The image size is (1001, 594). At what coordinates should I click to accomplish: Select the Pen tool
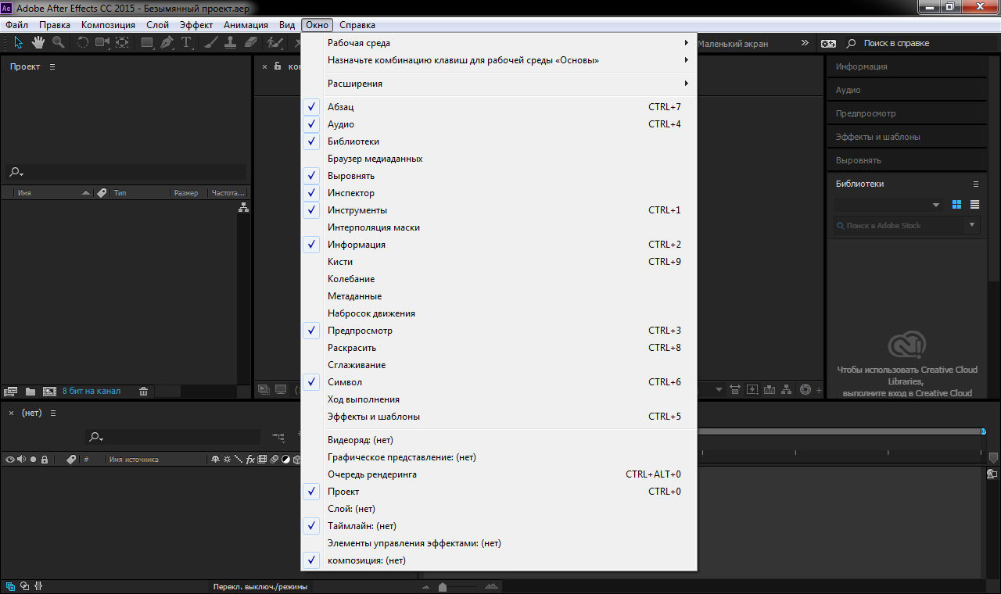click(167, 42)
